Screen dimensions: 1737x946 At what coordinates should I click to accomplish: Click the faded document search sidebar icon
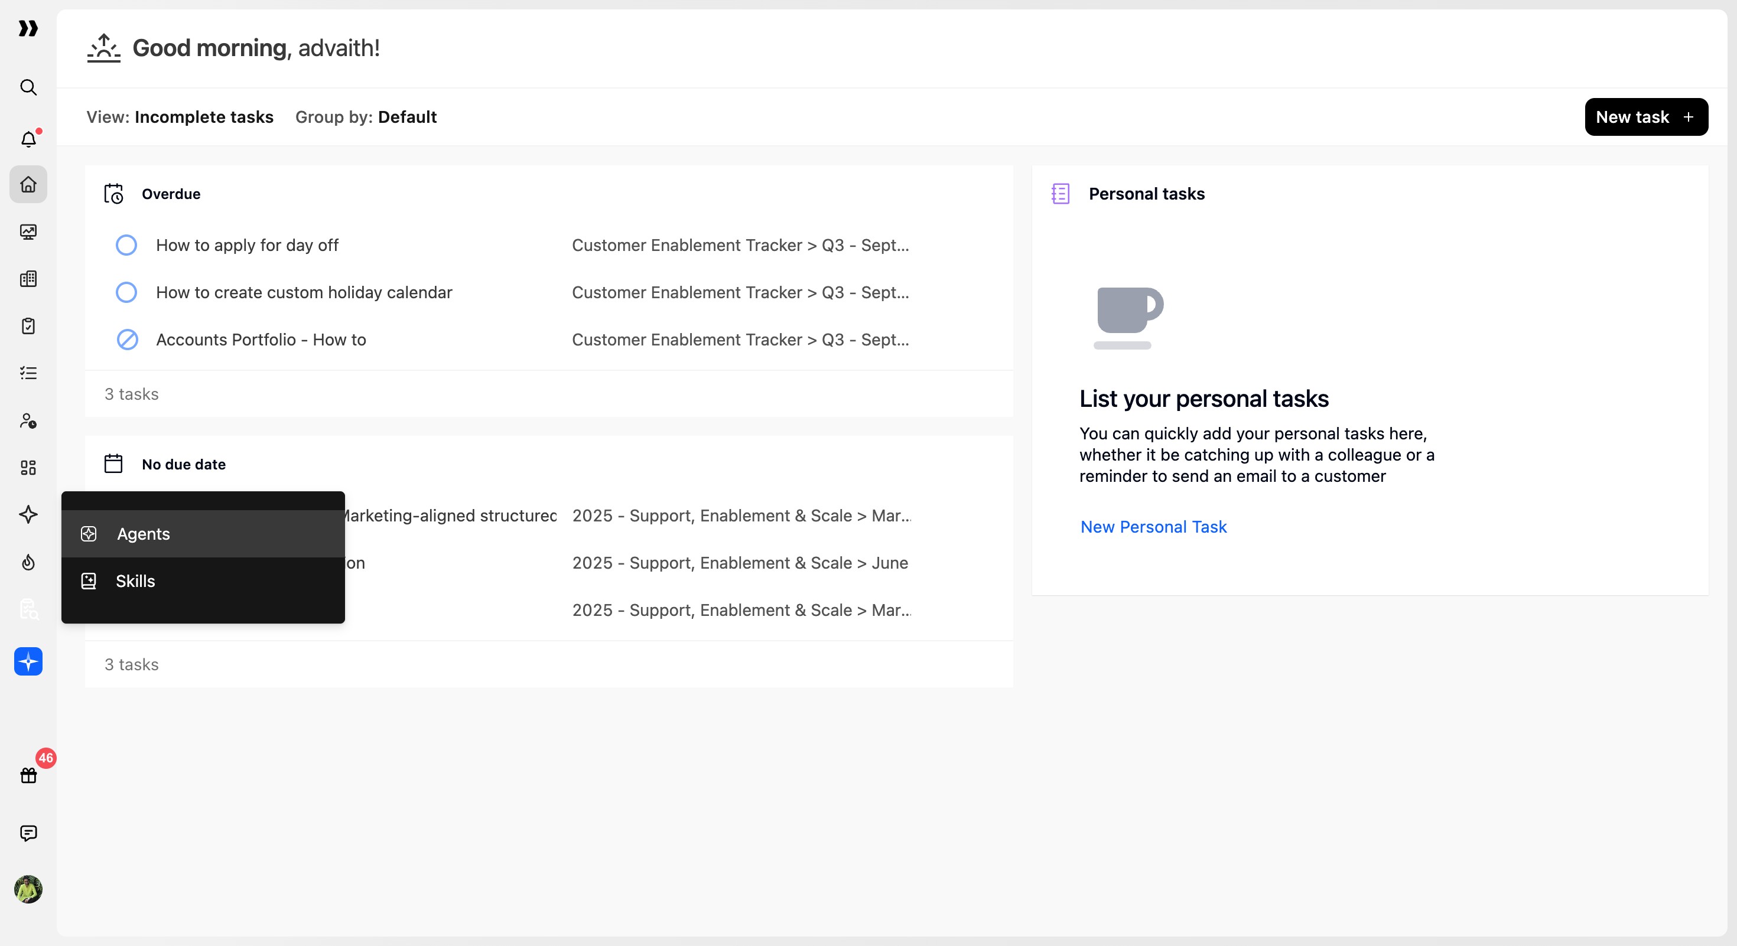(28, 609)
